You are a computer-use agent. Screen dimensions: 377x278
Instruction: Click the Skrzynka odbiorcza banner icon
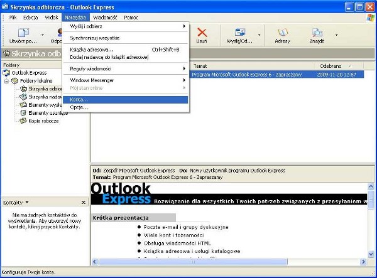(x=6, y=53)
